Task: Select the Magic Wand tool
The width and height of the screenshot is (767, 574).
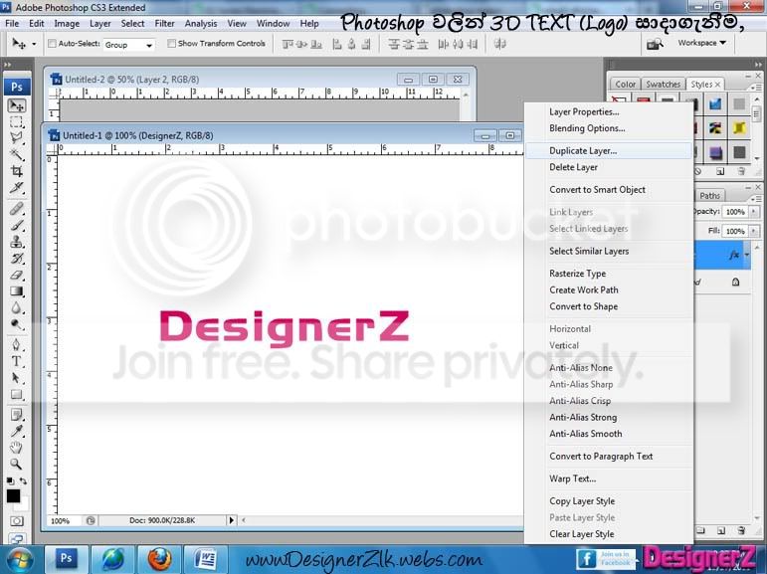Action: pos(17,154)
